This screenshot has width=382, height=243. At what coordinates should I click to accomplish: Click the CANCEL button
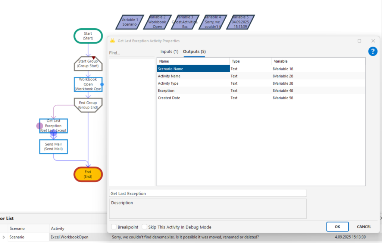point(364,227)
